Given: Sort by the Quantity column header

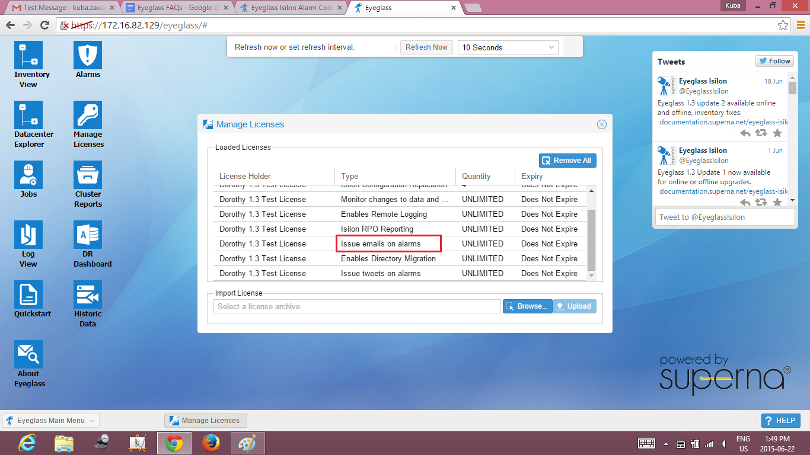Looking at the screenshot, I should coord(485,176).
